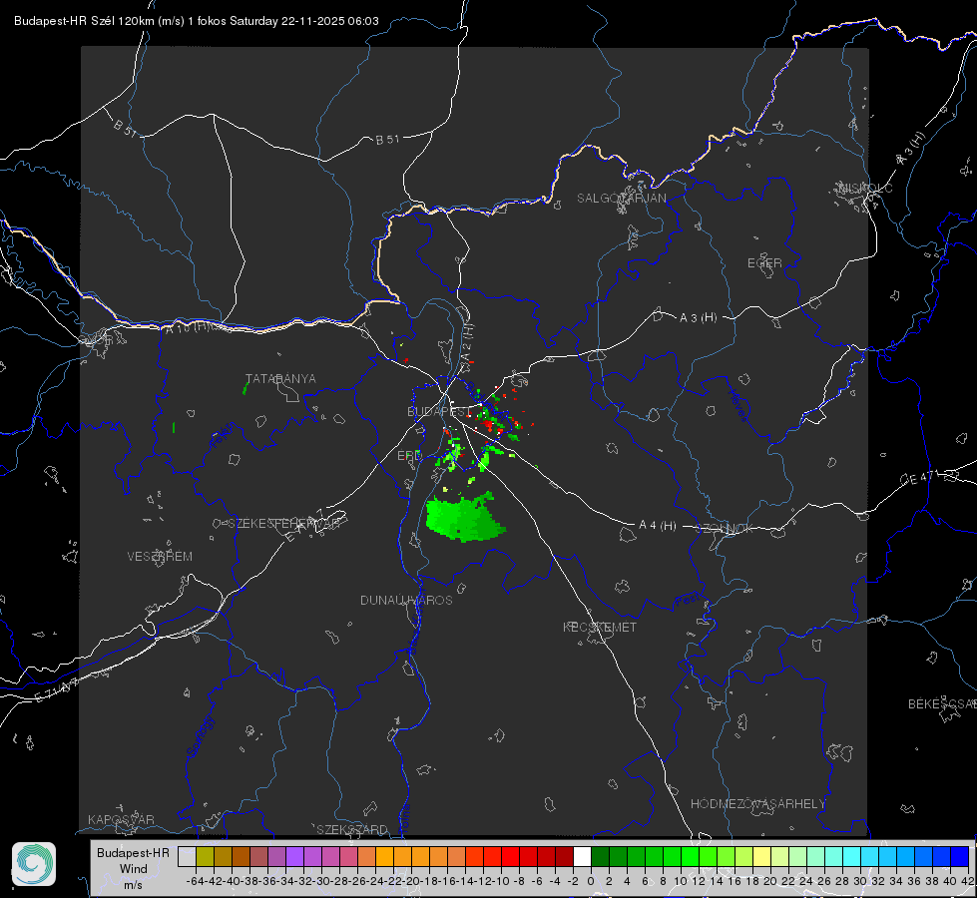Click the SALGÓTARJÁN city label
This screenshot has height=898, width=977.
(x=621, y=199)
